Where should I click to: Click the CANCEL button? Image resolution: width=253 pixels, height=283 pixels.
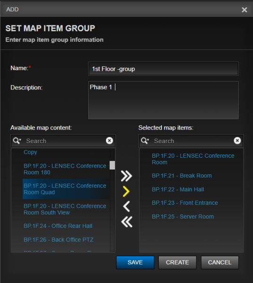coord(220,262)
